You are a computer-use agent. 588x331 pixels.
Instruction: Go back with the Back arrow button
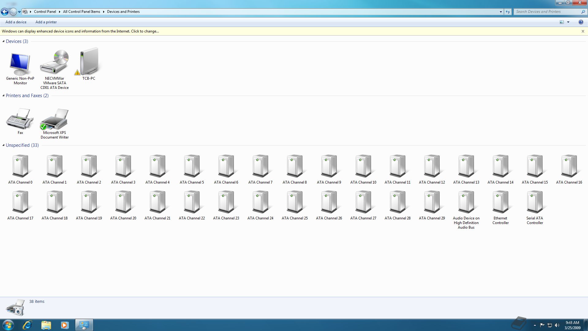tap(5, 12)
